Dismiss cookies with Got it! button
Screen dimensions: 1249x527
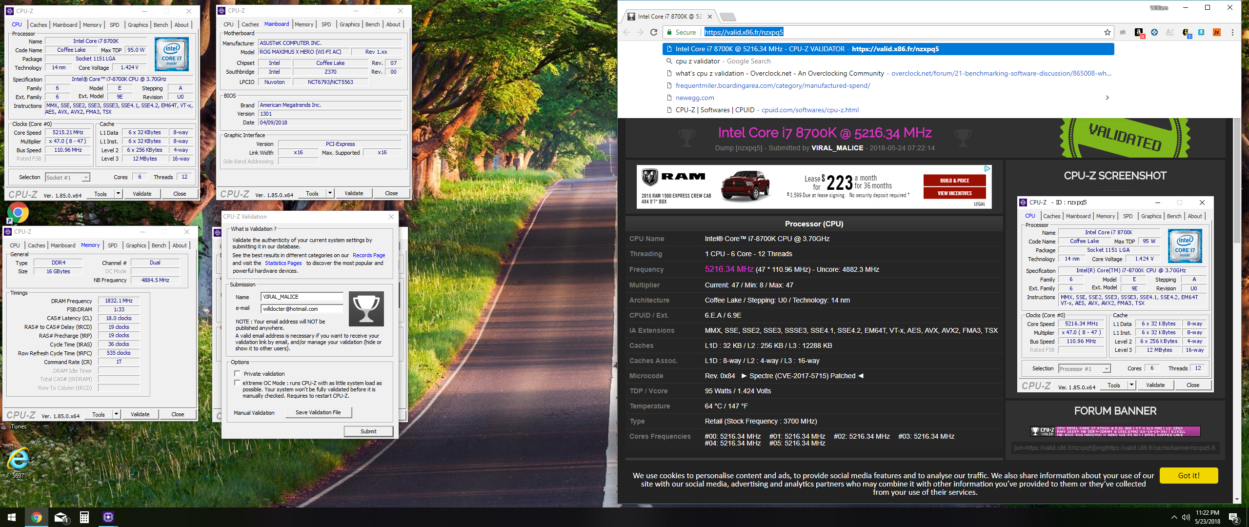[1189, 475]
